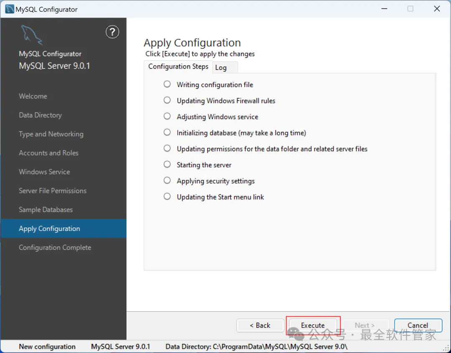Viewport: 451px width, 353px height.
Task: Click the MySQL dolphin logo
Action: [32, 35]
